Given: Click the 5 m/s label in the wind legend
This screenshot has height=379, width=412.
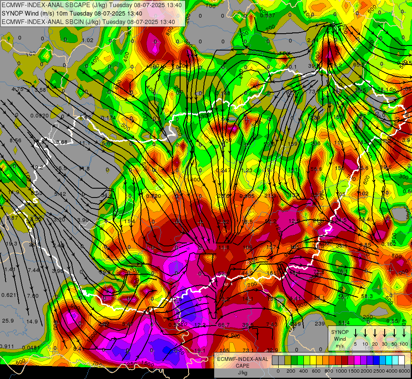Looking at the screenshot, I should tap(355, 344).
